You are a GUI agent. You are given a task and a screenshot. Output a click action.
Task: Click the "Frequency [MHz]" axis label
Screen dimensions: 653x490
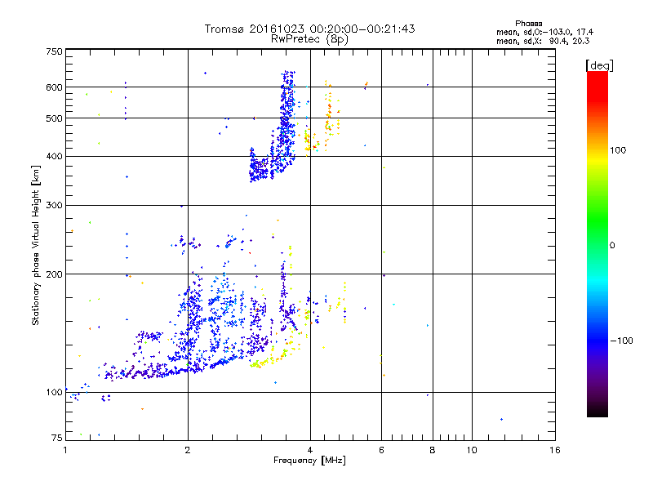(309, 461)
